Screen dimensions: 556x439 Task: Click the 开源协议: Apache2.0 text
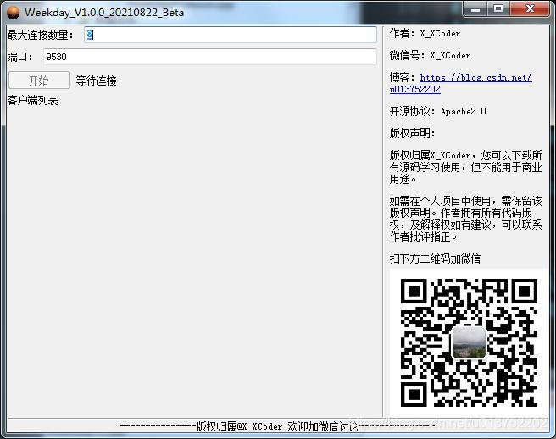point(437,111)
